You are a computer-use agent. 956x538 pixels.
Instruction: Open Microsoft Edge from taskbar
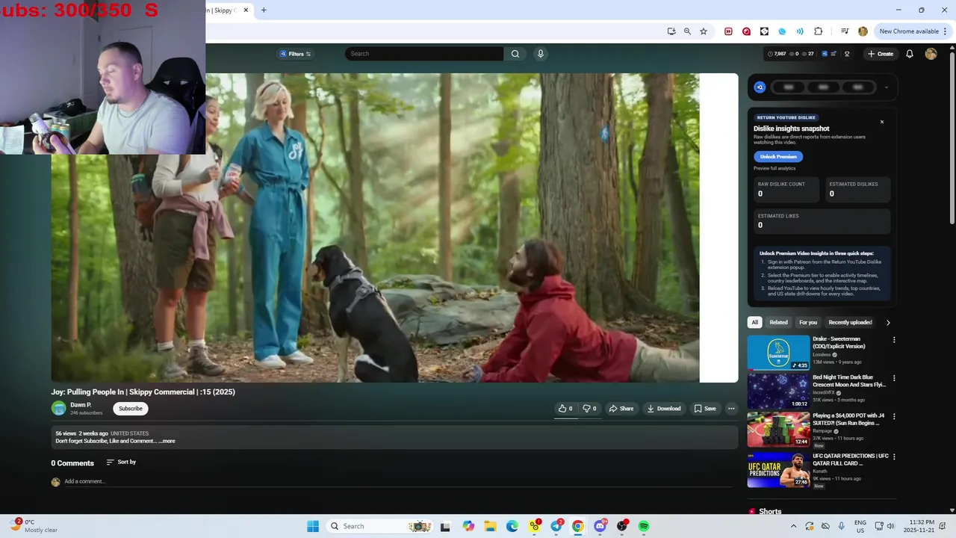(x=512, y=526)
